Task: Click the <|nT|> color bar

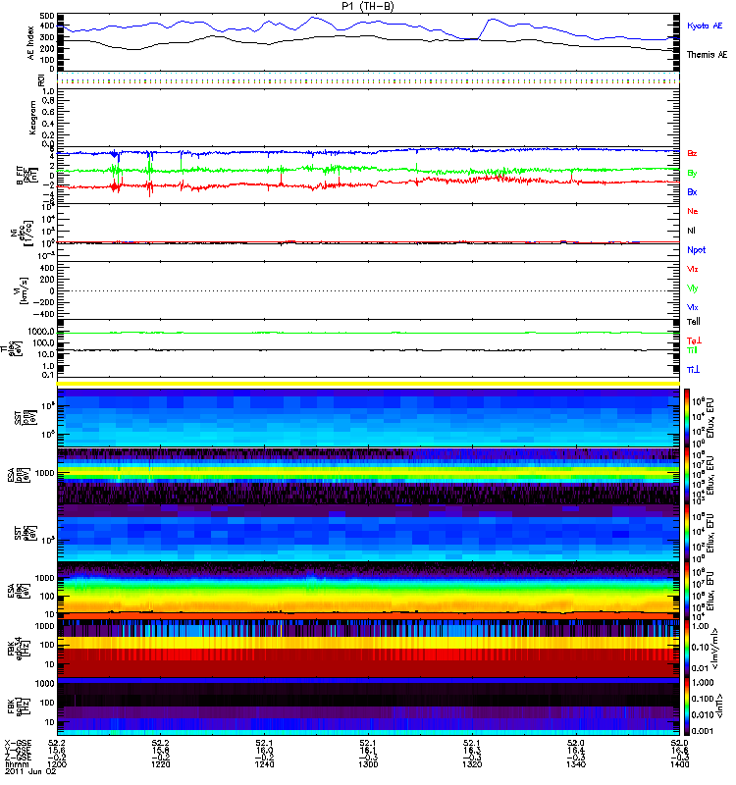Action: click(687, 706)
